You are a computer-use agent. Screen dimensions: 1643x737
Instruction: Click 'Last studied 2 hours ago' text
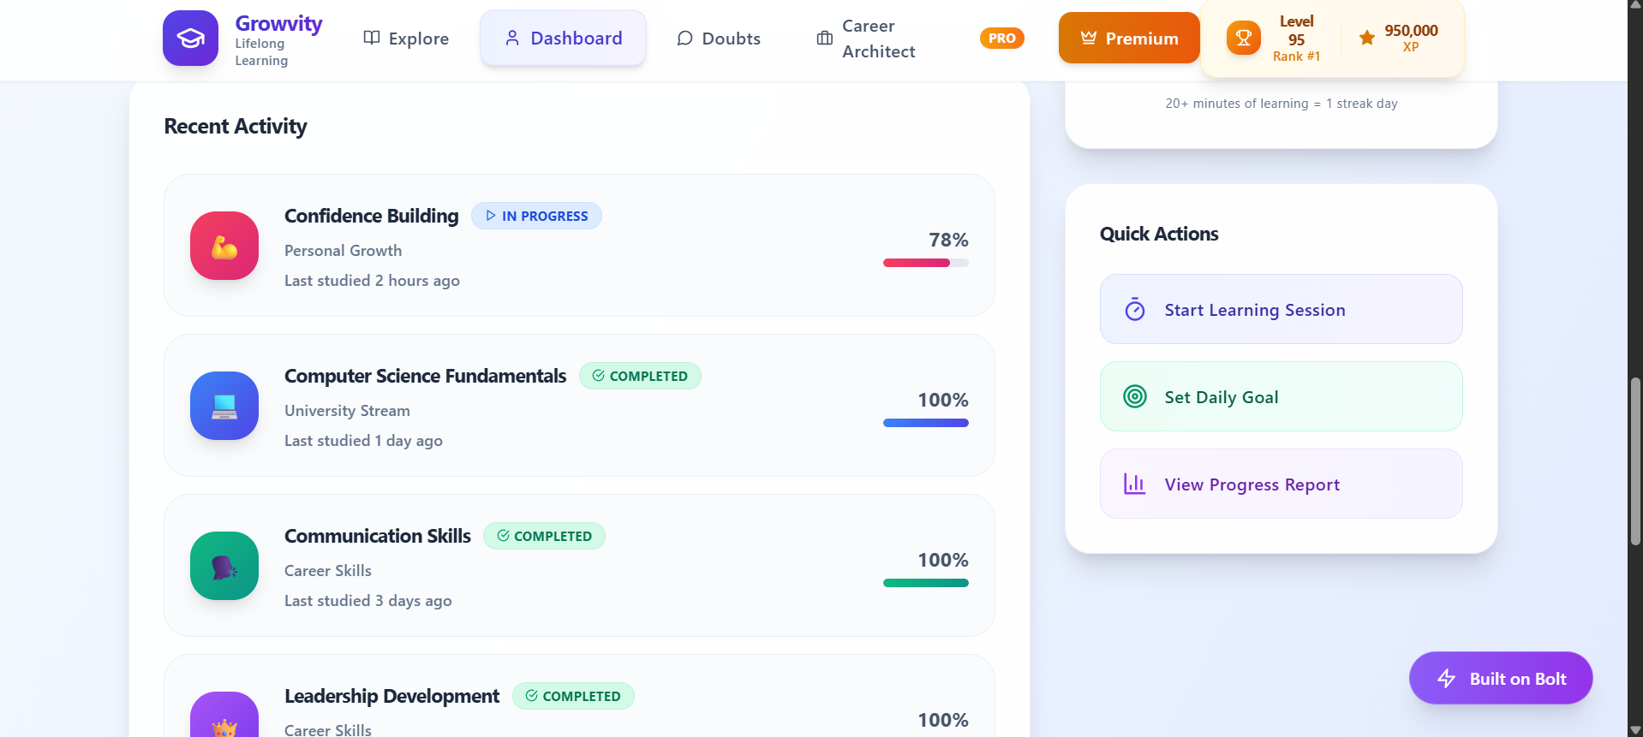(372, 281)
